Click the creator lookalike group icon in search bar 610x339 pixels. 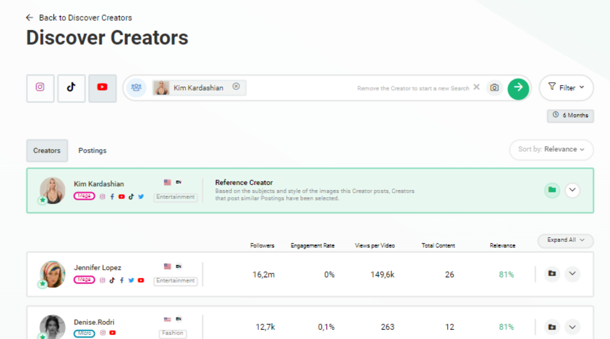[136, 88]
